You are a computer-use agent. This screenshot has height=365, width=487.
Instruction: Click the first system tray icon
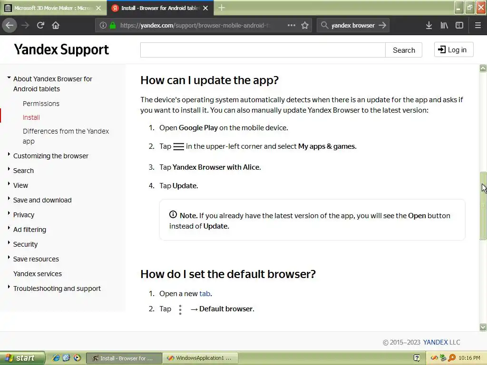click(434, 358)
